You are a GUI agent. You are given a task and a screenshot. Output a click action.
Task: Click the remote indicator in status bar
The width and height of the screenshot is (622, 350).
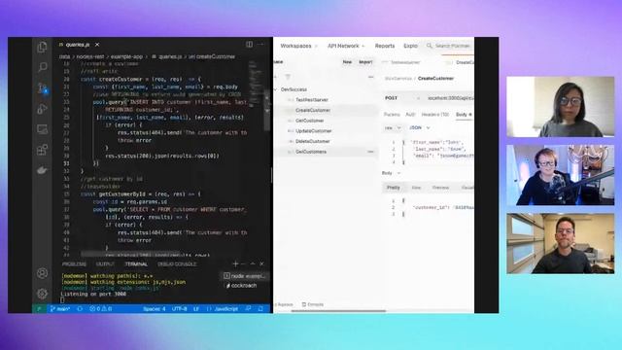39,309
